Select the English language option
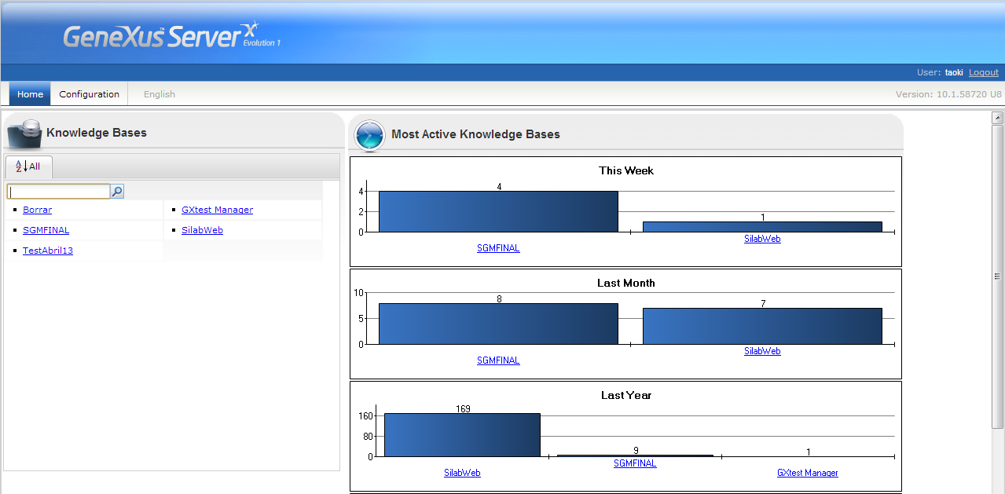Image resolution: width=1005 pixels, height=494 pixels. pos(160,94)
